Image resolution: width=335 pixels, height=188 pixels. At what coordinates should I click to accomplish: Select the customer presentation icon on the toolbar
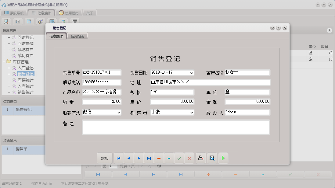40,21
